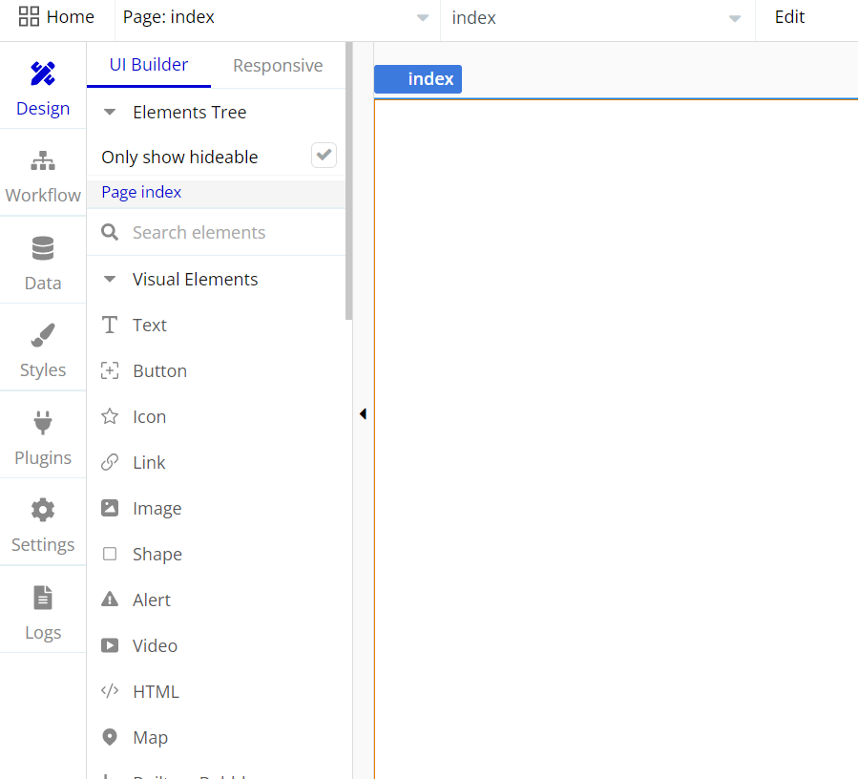Select Page index in the elements tree

[x=141, y=193]
